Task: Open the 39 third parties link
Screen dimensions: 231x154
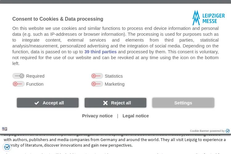Action: (100, 52)
